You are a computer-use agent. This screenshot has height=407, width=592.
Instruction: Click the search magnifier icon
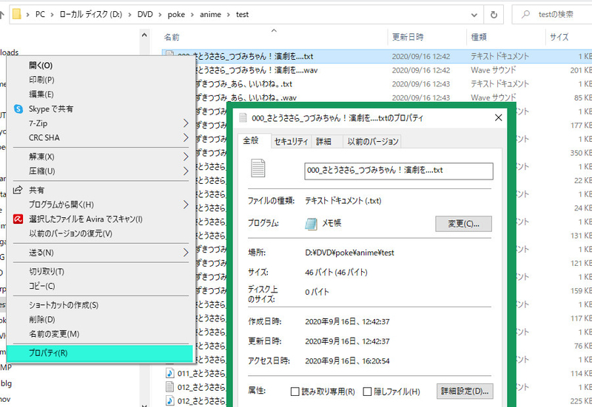click(x=525, y=15)
